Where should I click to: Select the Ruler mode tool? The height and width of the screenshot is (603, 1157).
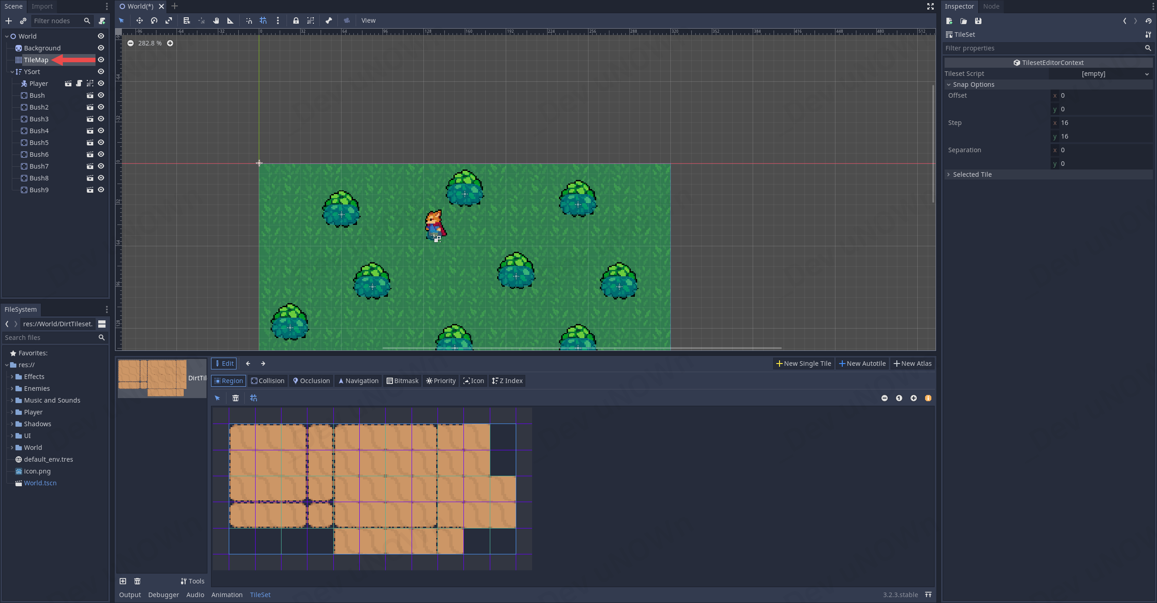tap(230, 20)
